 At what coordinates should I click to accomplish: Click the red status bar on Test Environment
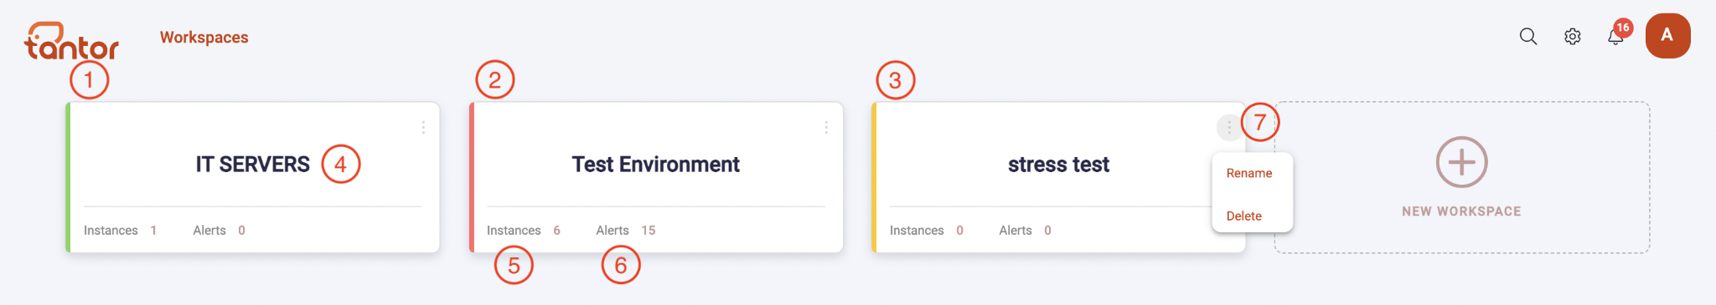point(472,177)
